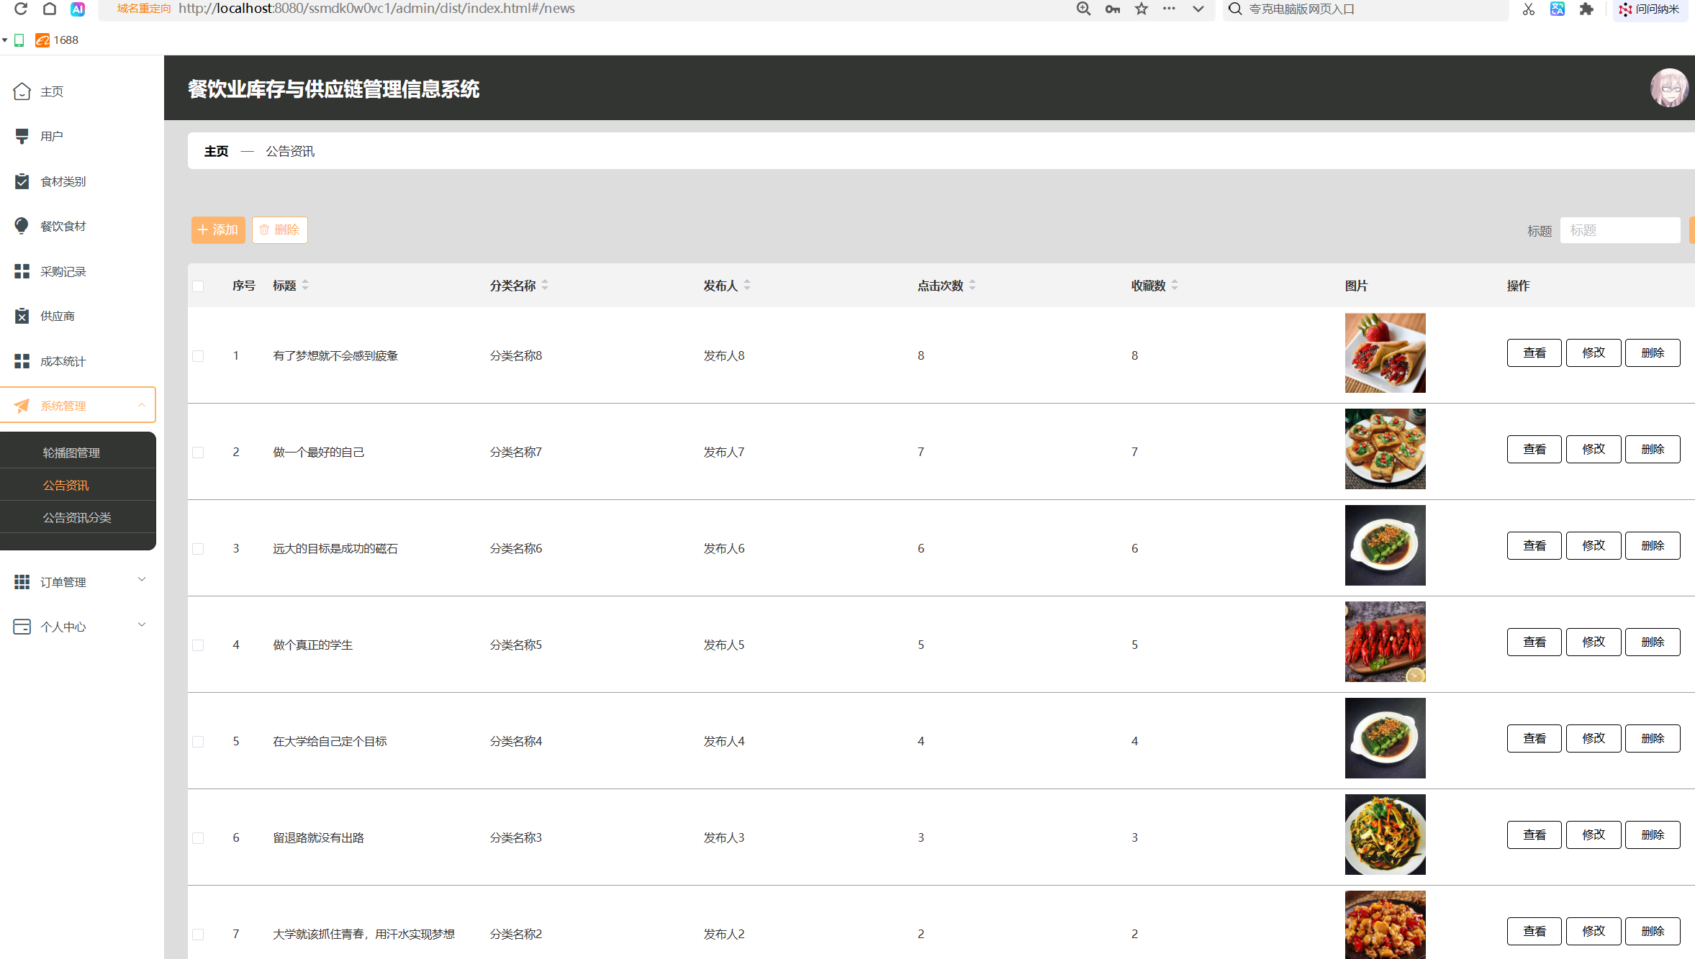Click the 食材类别 clipboard icon
Viewport: 1695px width, 959px height.
22,181
